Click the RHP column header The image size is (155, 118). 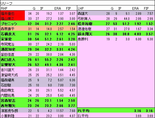[4, 9]
